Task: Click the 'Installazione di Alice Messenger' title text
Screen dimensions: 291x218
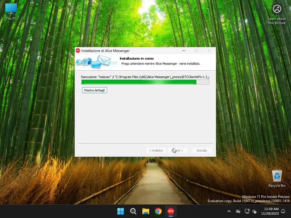Action: click(x=105, y=51)
